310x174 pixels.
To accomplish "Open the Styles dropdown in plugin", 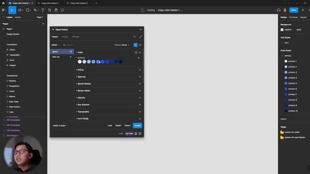I will click(127, 126).
